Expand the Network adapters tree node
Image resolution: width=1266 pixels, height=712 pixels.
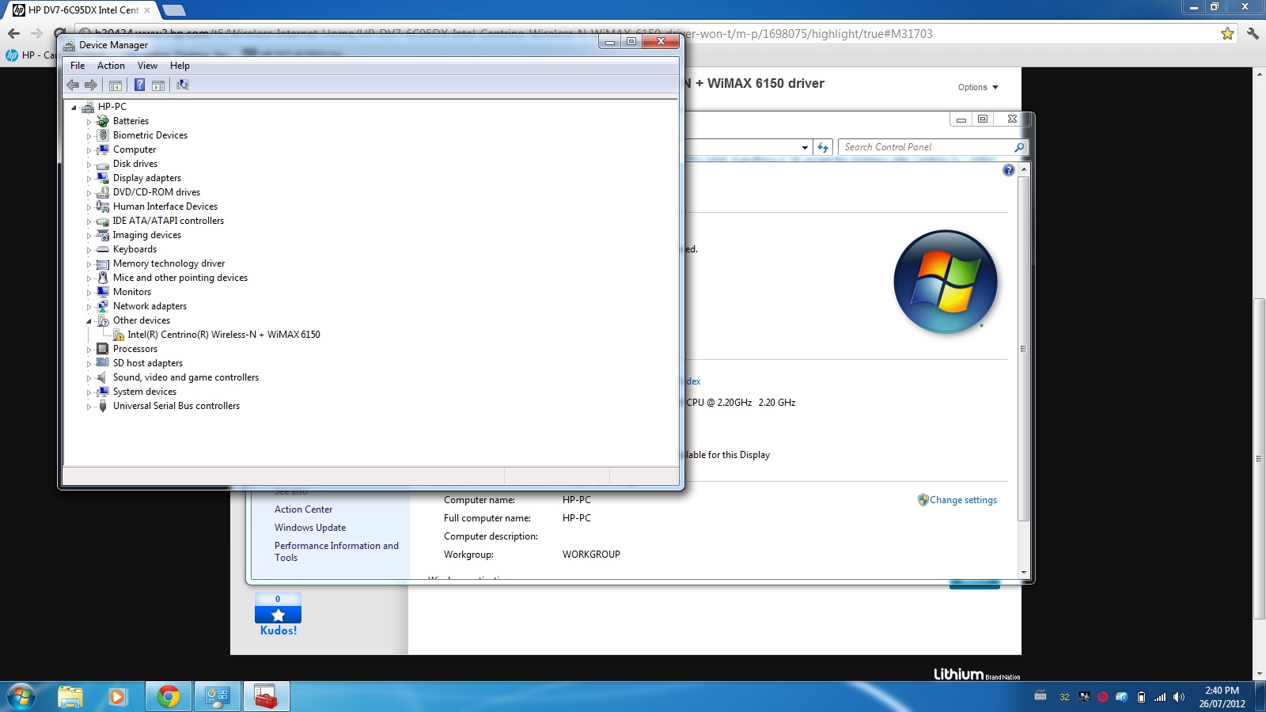click(x=89, y=307)
